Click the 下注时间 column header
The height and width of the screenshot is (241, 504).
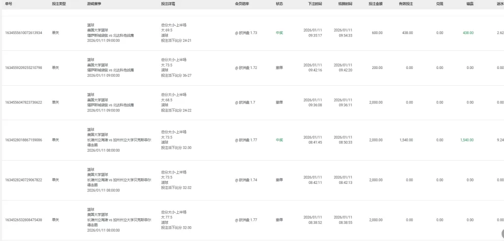pos(315,3)
